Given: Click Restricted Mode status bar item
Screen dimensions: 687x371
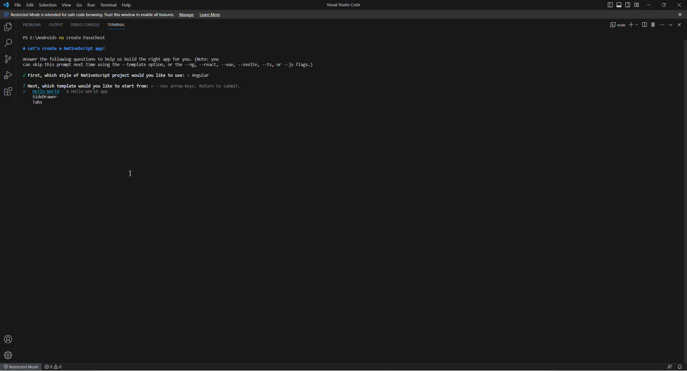Looking at the screenshot, I should pyautogui.click(x=21, y=367).
